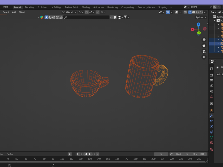Open Properties editor type dropdown

coord(213,62)
